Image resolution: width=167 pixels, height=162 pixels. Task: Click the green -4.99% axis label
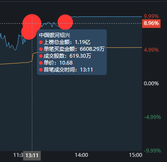(x=152, y=117)
